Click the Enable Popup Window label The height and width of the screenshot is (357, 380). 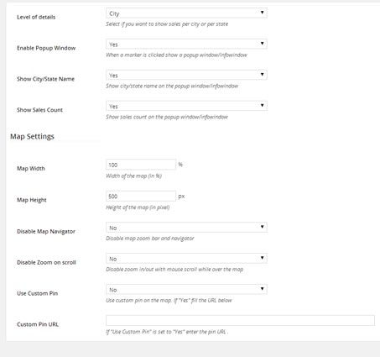[x=46, y=48]
